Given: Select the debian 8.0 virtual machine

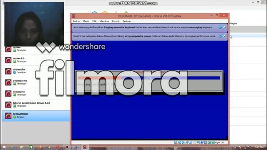Looking at the screenshot, I should tap(36, 60).
